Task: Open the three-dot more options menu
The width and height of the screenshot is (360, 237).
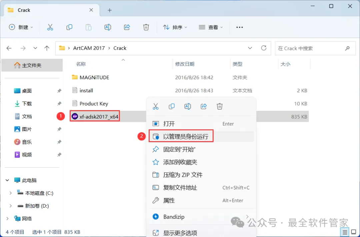Action: coord(239,27)
